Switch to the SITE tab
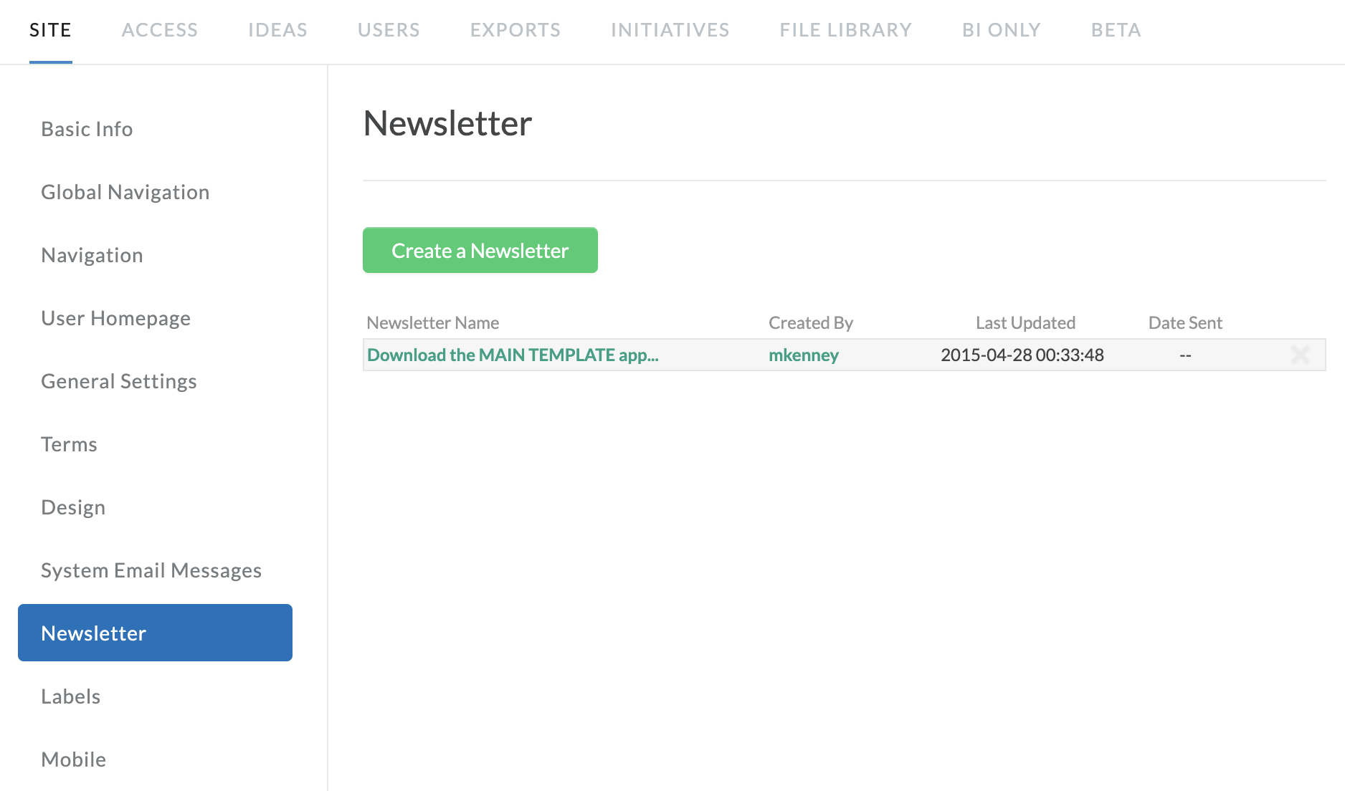 tap(50, 30)
